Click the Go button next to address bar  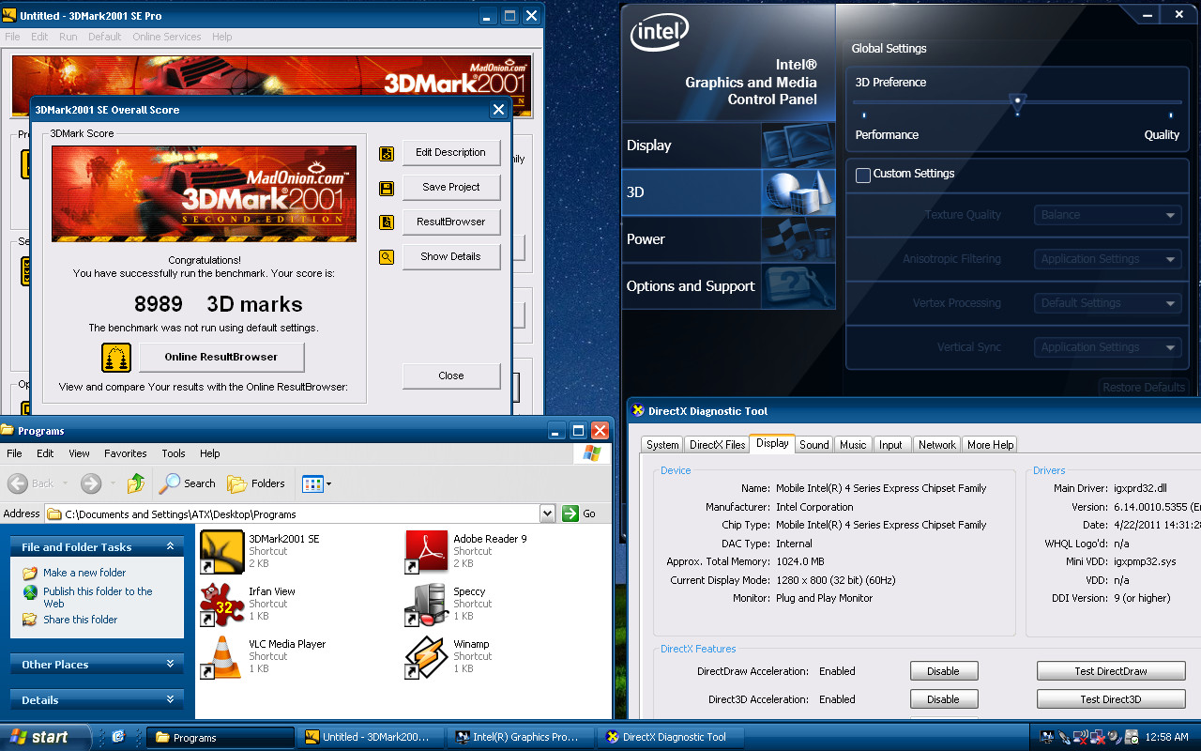581,513
